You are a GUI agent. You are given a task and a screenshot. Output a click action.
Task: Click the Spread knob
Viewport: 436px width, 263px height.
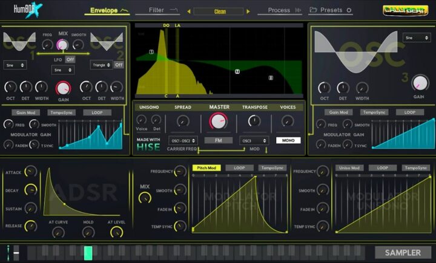point(183,121)
